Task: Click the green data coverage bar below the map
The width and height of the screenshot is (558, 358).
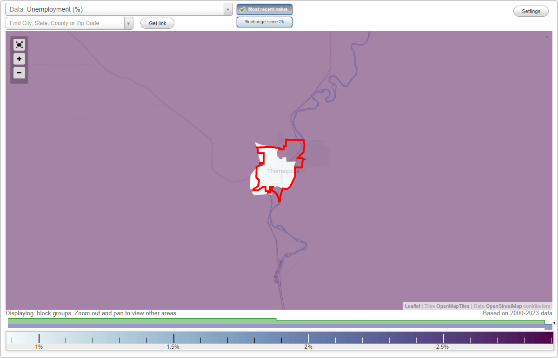Action: [139, 321]
